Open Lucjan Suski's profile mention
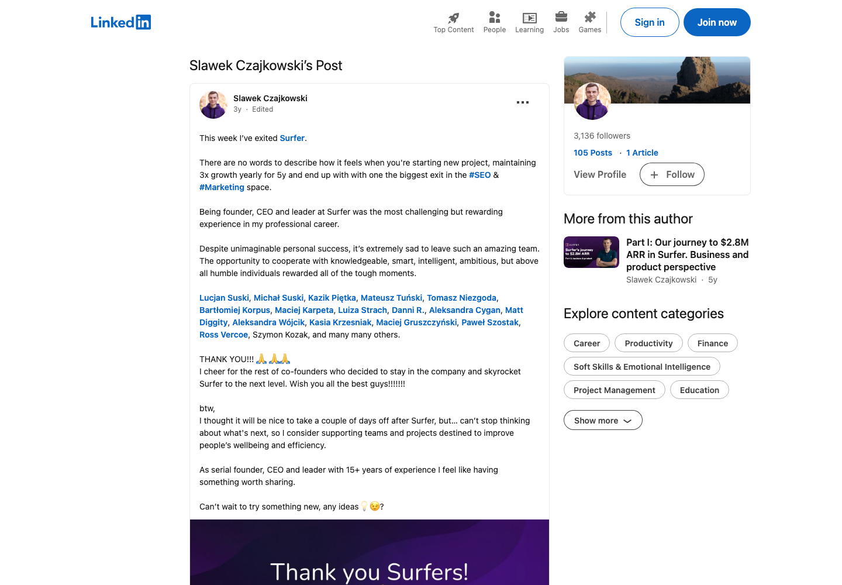 [x=224, y=298]
